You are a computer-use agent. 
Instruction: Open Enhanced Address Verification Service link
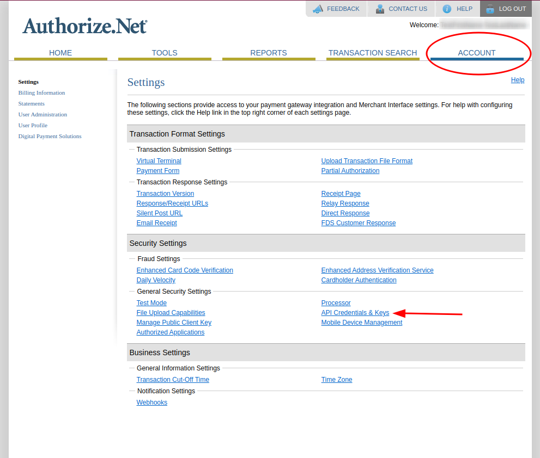[378, 270]
